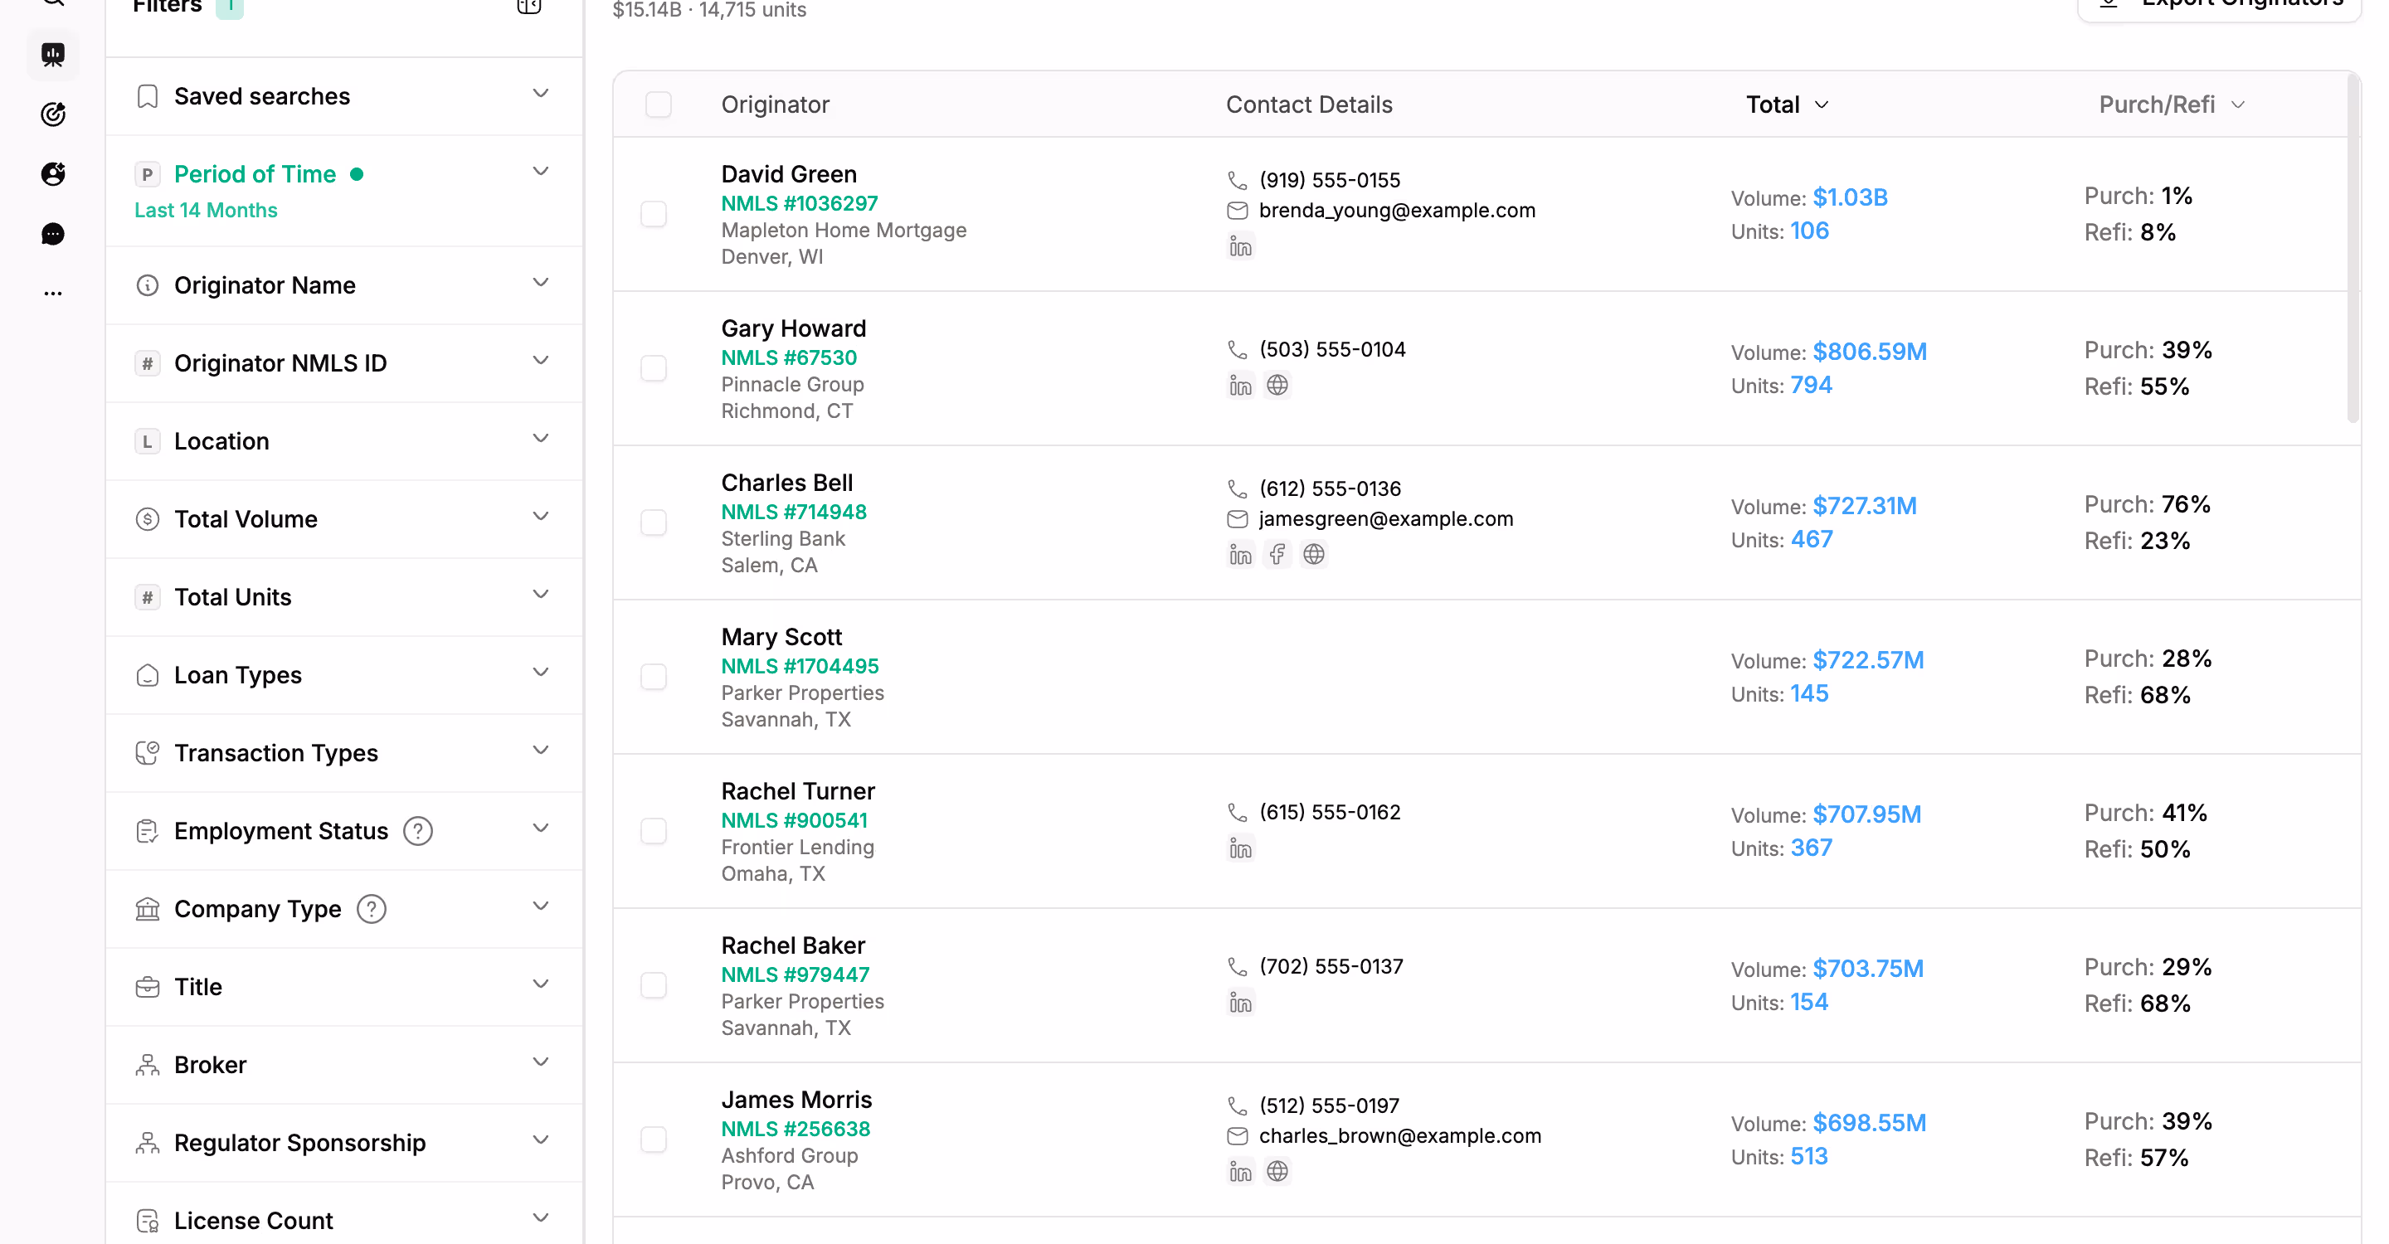Image resolution: width=2389 pixels, height=1244 pixels.
Task: Open NMLS #1704495 link
Action: pyautogui.click(x=800, y=667)
